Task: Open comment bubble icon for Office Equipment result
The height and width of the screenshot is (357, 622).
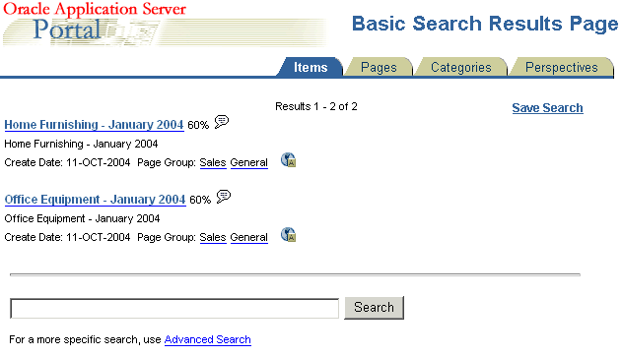Action: coord(224,197)
